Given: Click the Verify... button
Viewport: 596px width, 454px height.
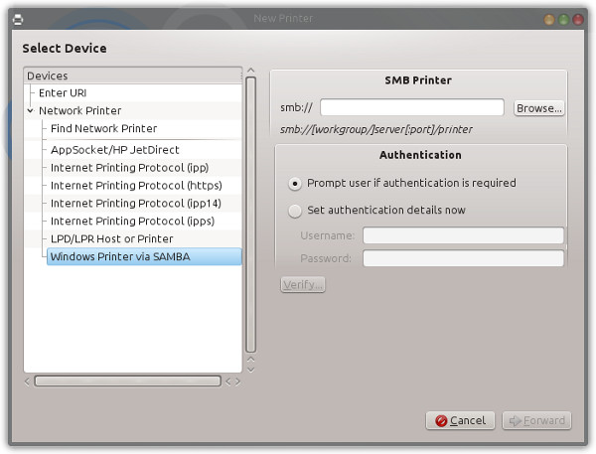Looking at the screenshot, I should click(x=303, y=284).
